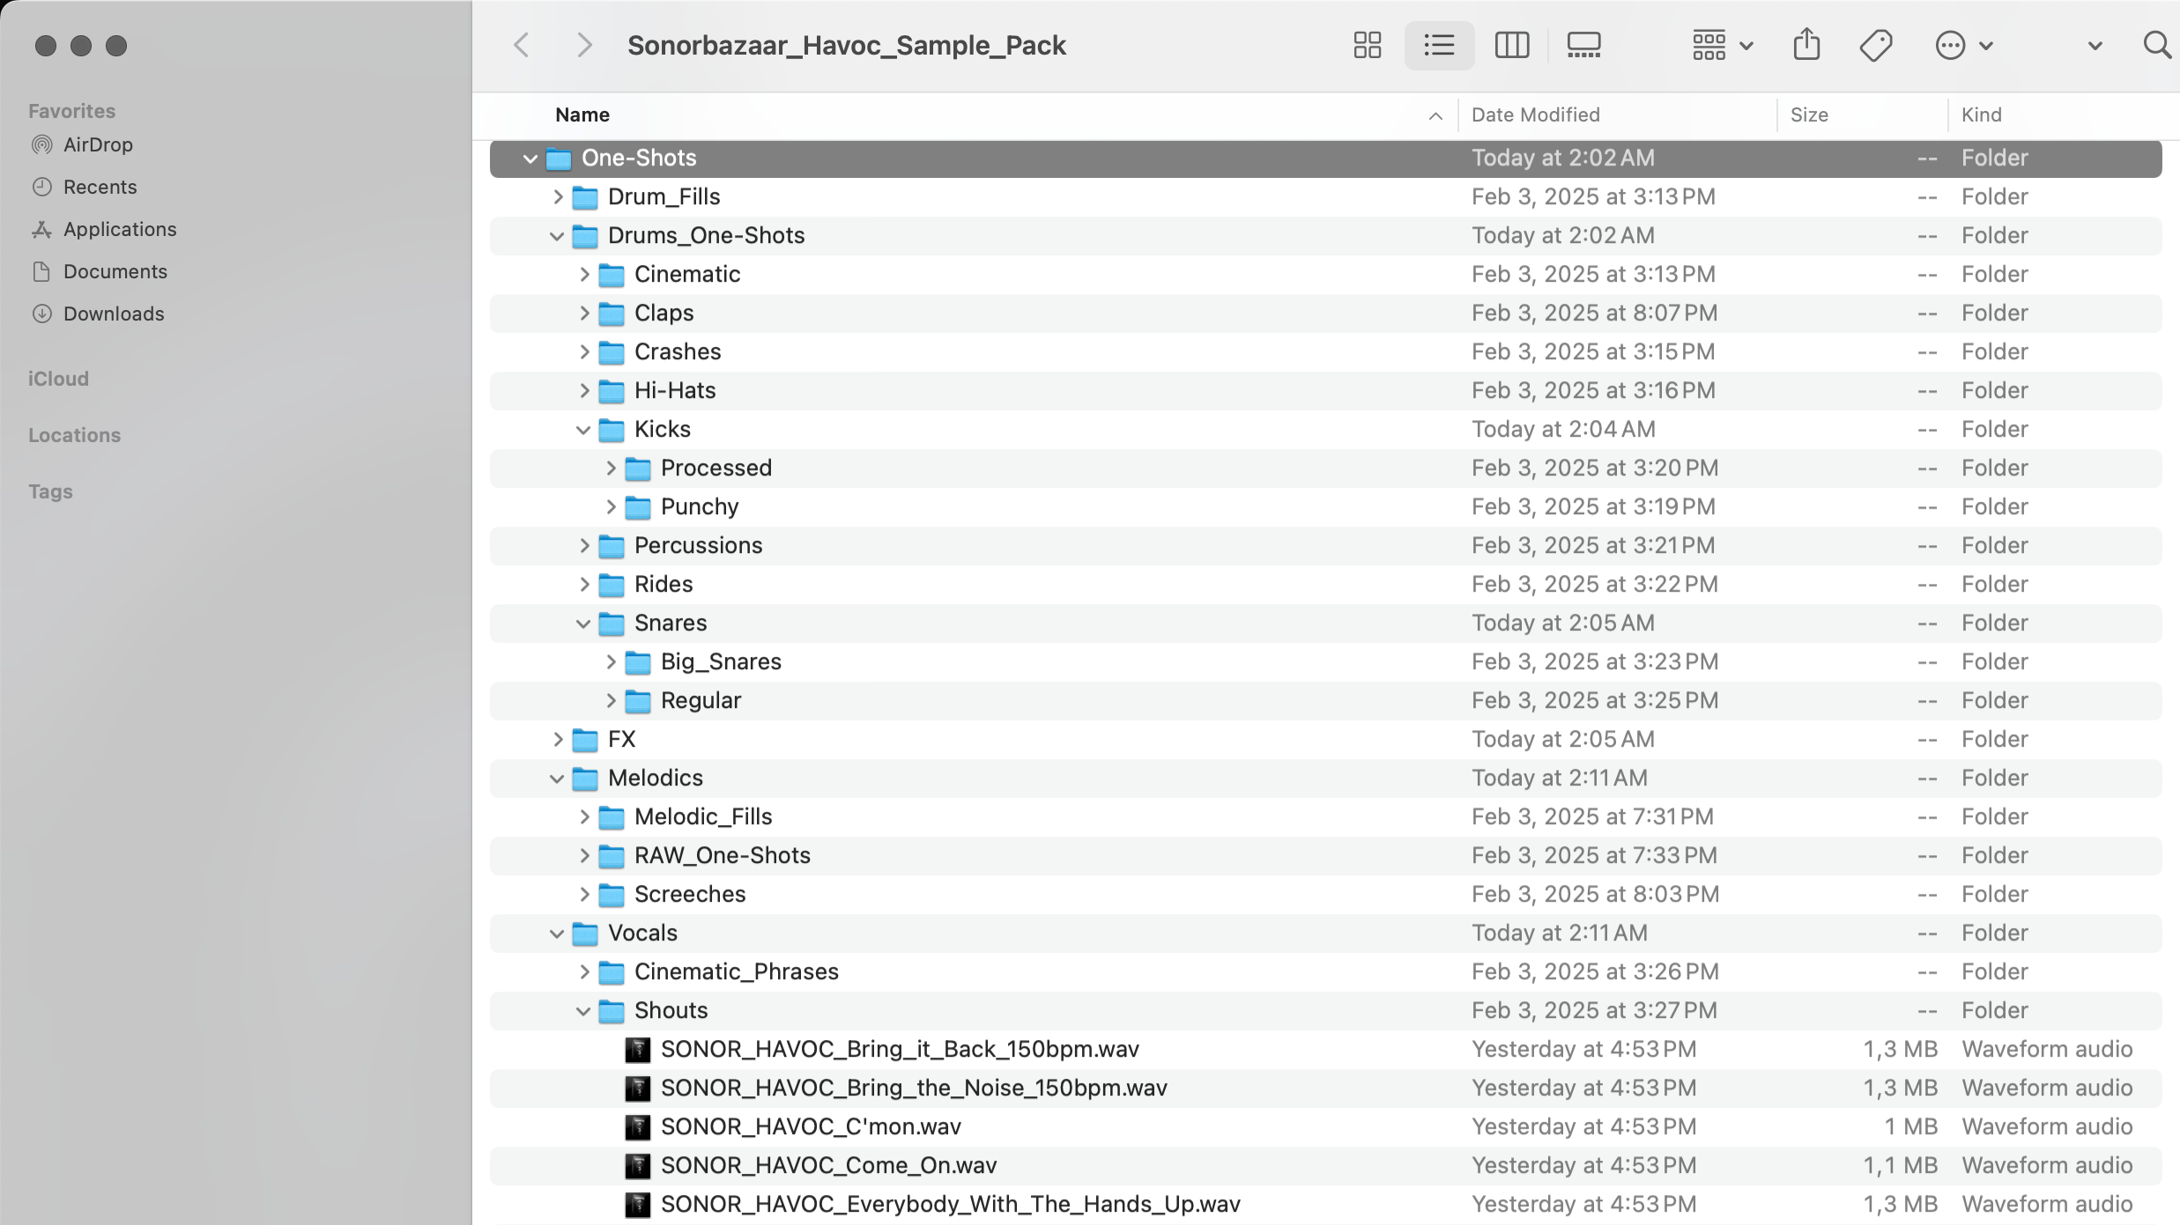Select the Cinematic_Phrases folder row

tap(736, 971)
